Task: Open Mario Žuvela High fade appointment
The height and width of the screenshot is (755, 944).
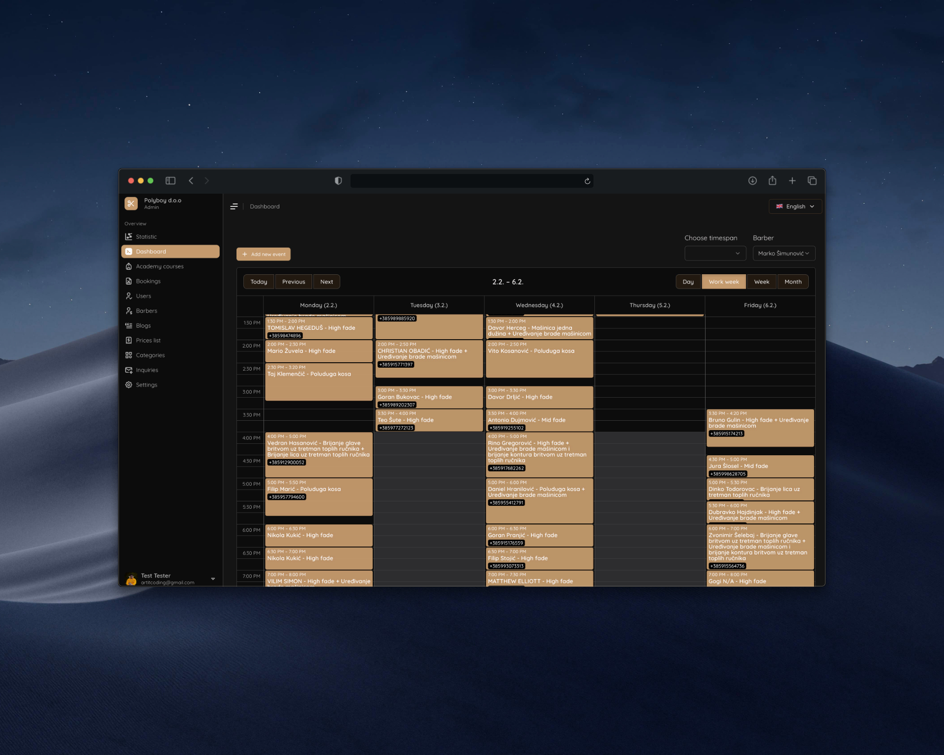Action: (319, 351)
